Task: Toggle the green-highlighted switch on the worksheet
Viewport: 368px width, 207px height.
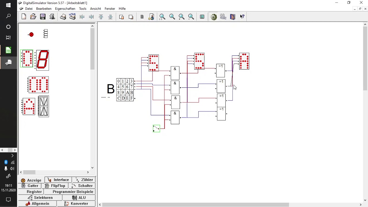Action: pos(156,129)
